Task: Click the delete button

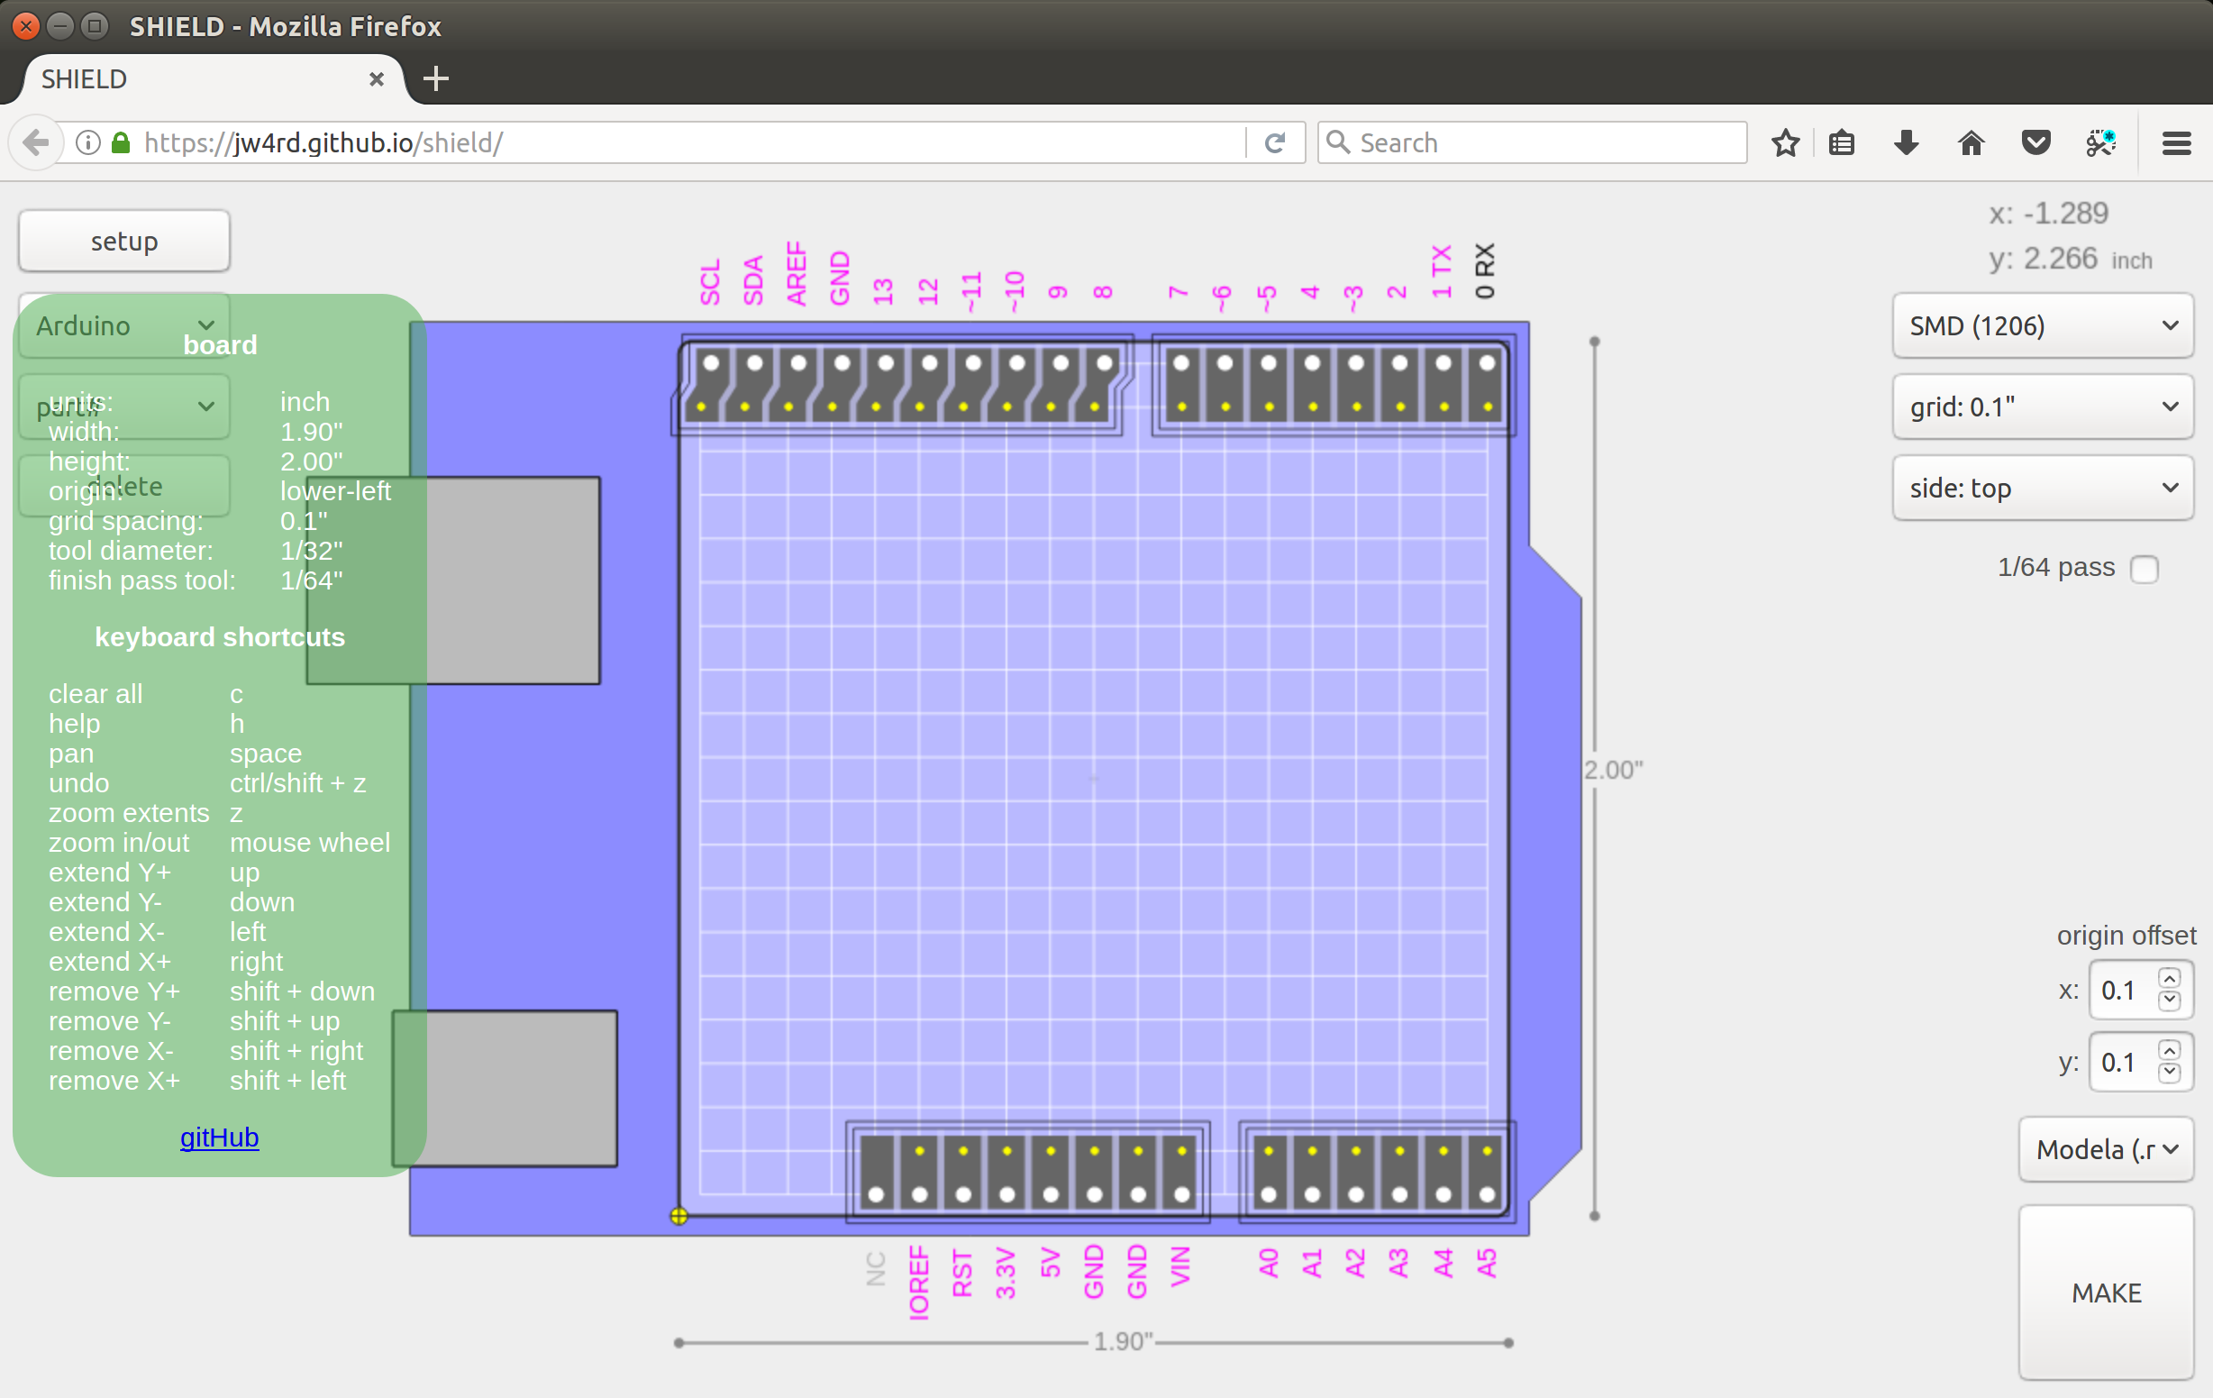Action: pos(124,486)
